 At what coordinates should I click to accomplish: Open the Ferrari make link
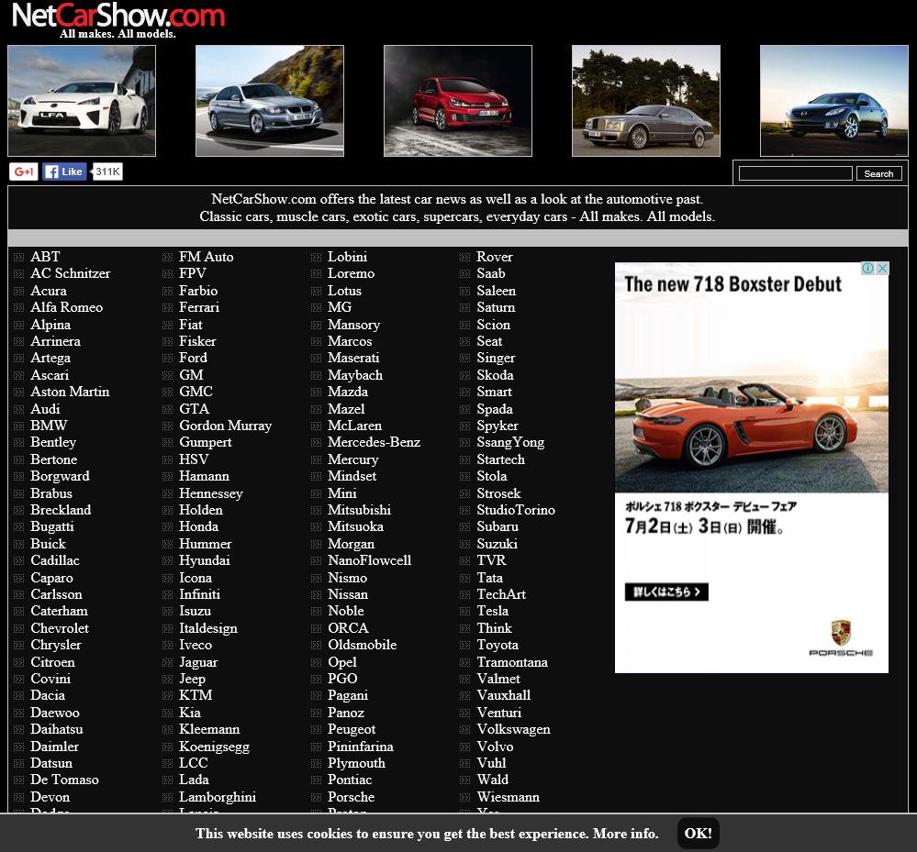pyautogui.click(x=199, y=307)
